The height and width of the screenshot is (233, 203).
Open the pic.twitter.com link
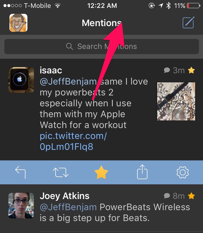coord(73,136)
